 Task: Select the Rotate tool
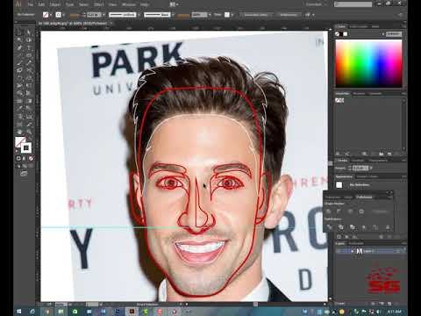(19, 78)
